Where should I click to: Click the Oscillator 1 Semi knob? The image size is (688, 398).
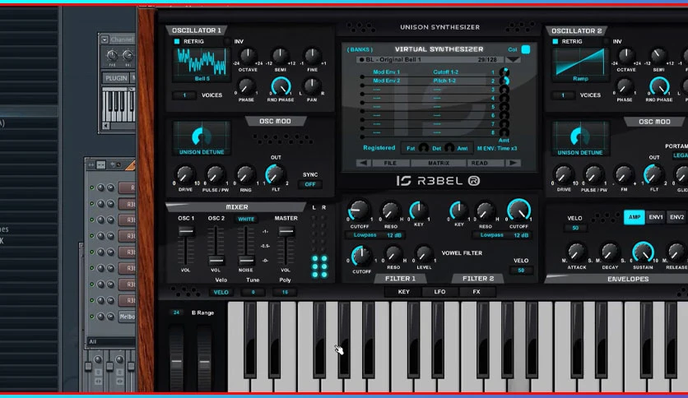[280, 57]
